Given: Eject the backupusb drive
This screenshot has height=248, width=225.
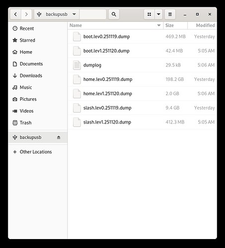Looking at the screenshot, I should pos(59,137).
